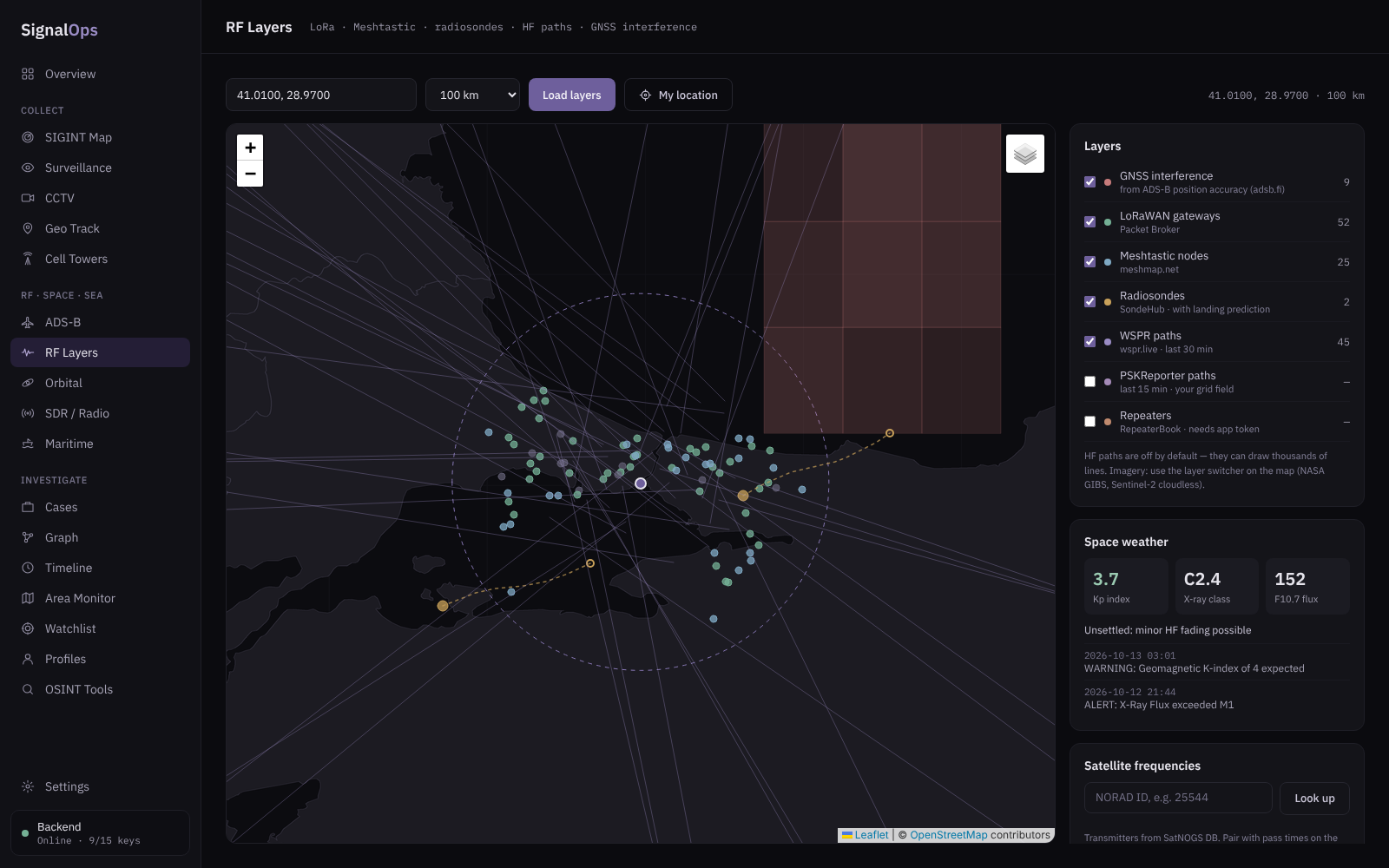Click the Geo Track pin icon
This screenshot has height=868, width=1389.
(28, 228)
